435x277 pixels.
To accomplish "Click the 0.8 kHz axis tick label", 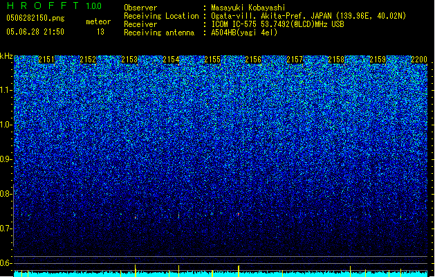I will point(5,194).
